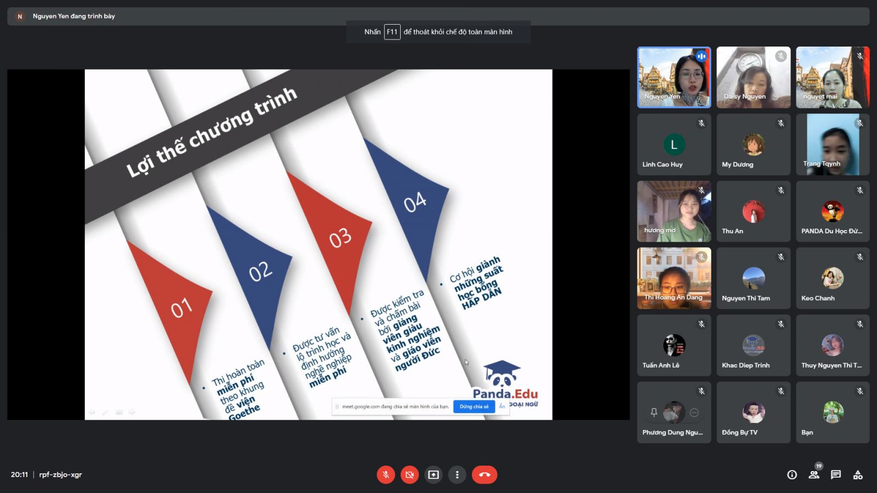
Task: Open the three-dot more options menu
Action: (x=457, y=475)
